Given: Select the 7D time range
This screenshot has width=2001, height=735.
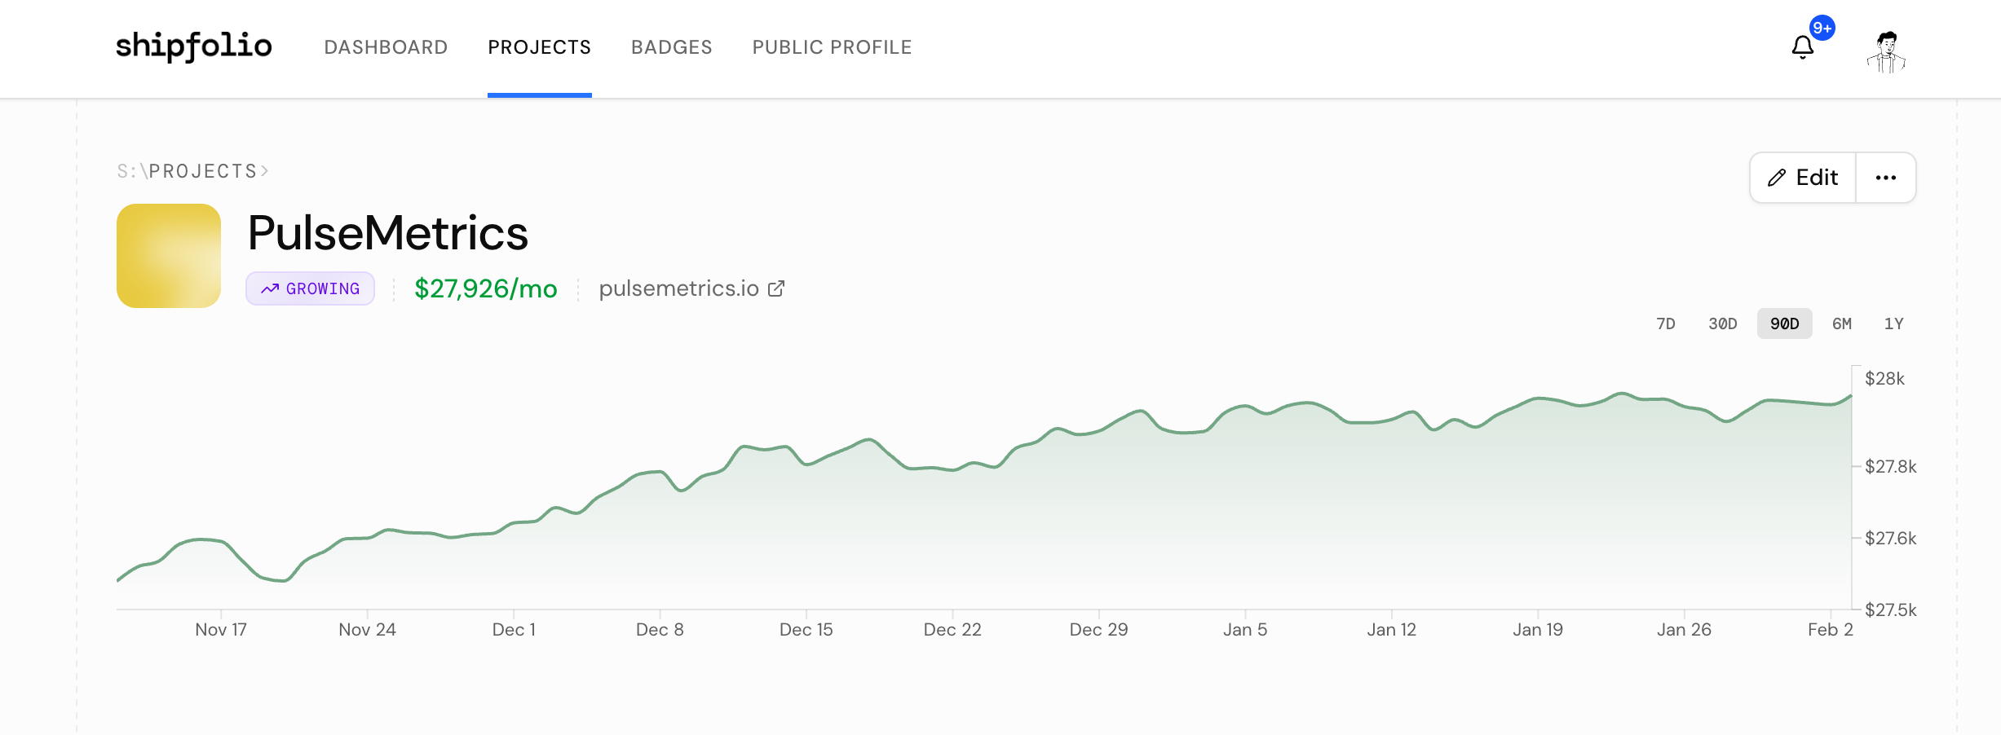Looking at the screenshot, I should click(1665, 323).
